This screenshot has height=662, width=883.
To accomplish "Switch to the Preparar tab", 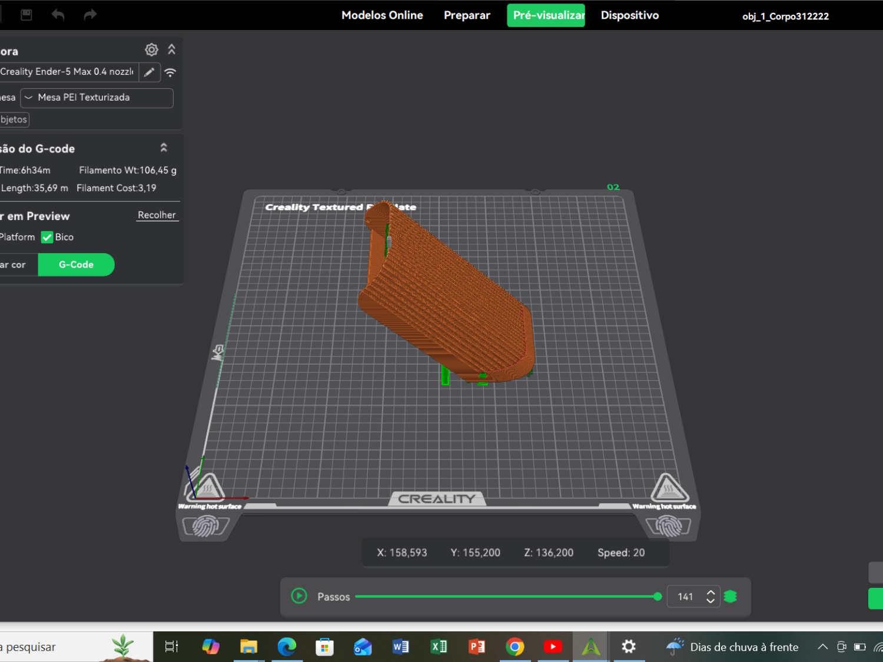I will (467, 15).
